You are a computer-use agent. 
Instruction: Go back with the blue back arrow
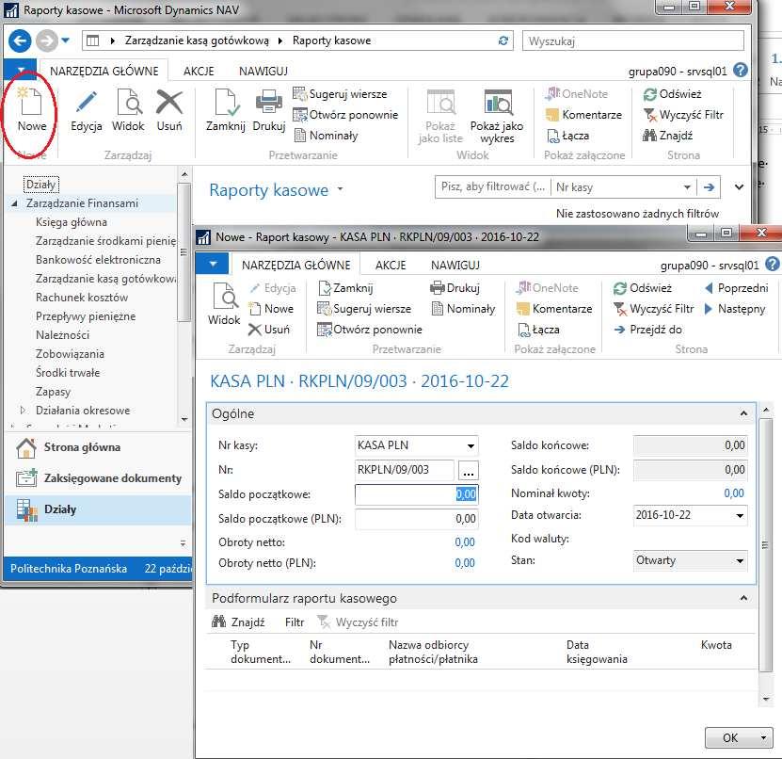(x=20, y=40)
